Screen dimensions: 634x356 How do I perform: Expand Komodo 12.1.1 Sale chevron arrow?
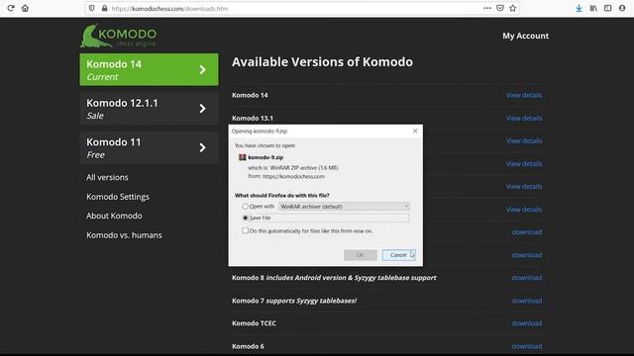tap(202, 109)
